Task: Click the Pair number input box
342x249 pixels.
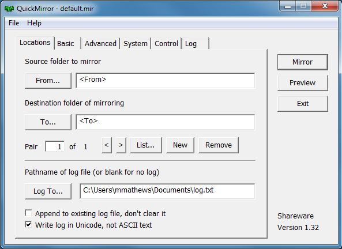Action: (55, 146)
